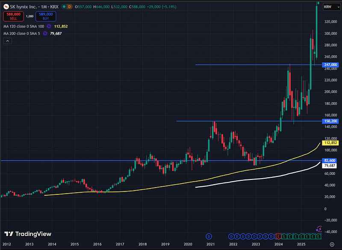This screenshot has height=250, width=342.
Task: Click the close value C588,000
Action: tap(137, 7)
